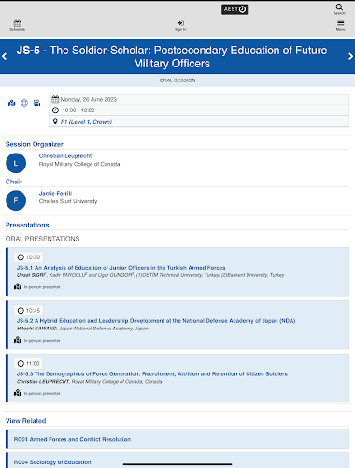355x468 pixels.
Task: Open Jamie Ferrill's profile link
Action: coord(55,193)
